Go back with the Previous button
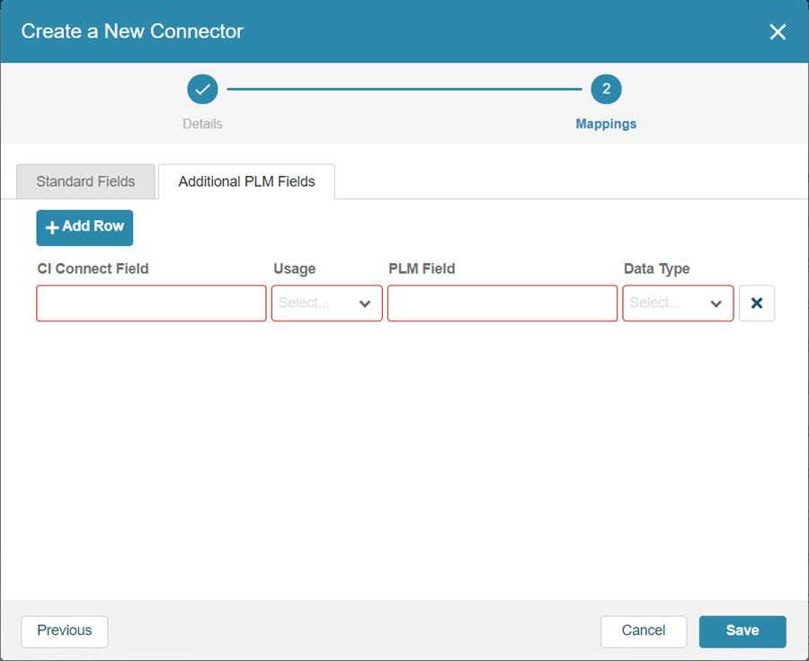The image size is (809, 661). point(65,631)
